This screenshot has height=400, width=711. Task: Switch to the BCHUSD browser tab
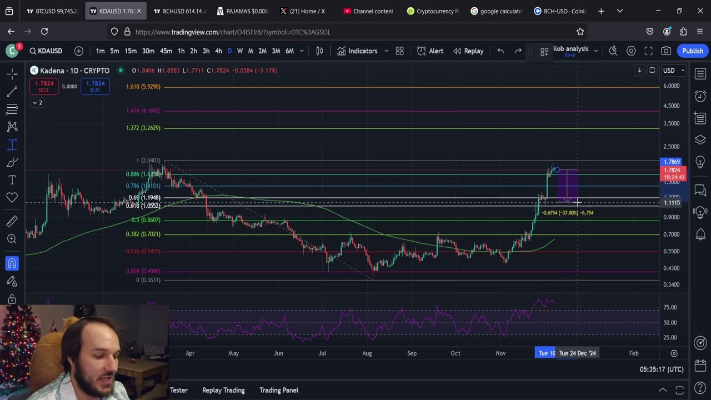click(x=180, y=11)
